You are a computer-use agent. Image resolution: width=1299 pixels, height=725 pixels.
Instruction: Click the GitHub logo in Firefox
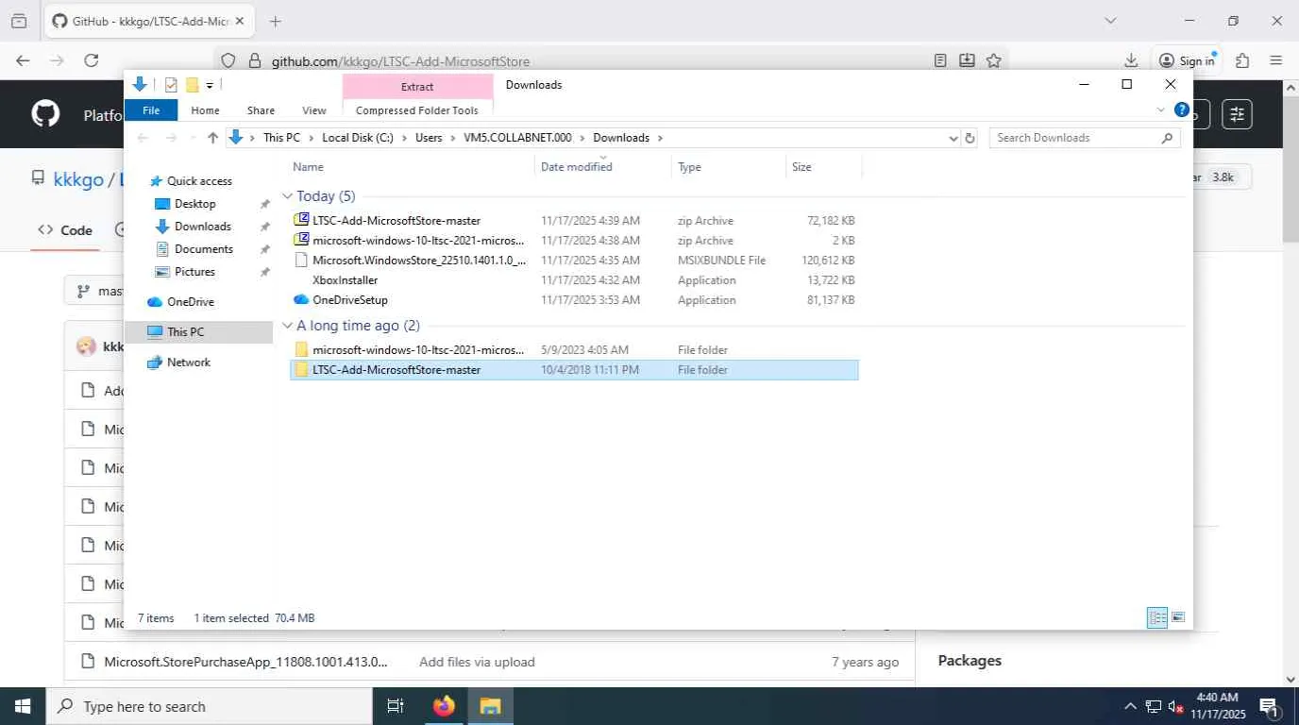(45, 114)
